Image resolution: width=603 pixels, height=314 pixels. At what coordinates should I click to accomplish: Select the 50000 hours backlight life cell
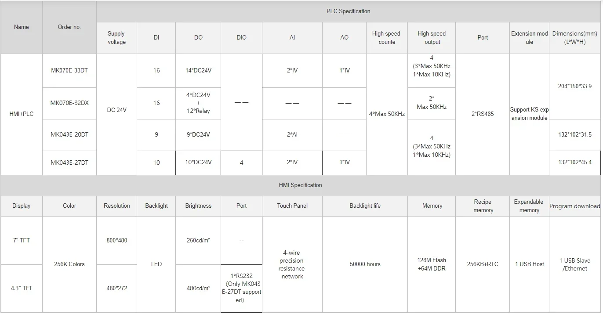(x=365, y=264)
